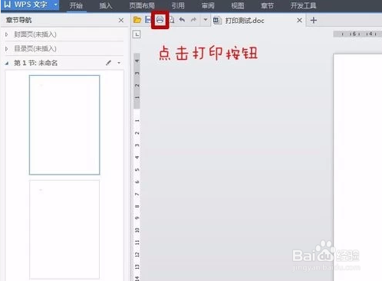Expand the 目录页(未插入) tree item
This screenshot has width=382, height=281.
[x=7, y=48]
